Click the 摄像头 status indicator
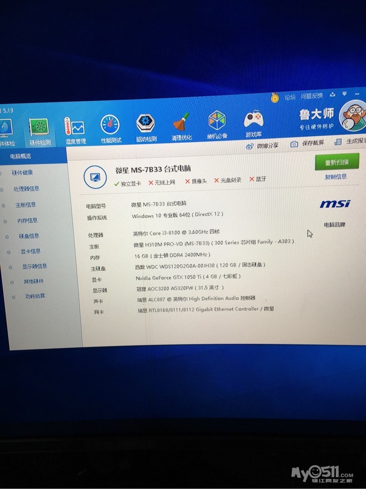Image resolution: width=366 pixels, height=489 pixels. [196, 181]
